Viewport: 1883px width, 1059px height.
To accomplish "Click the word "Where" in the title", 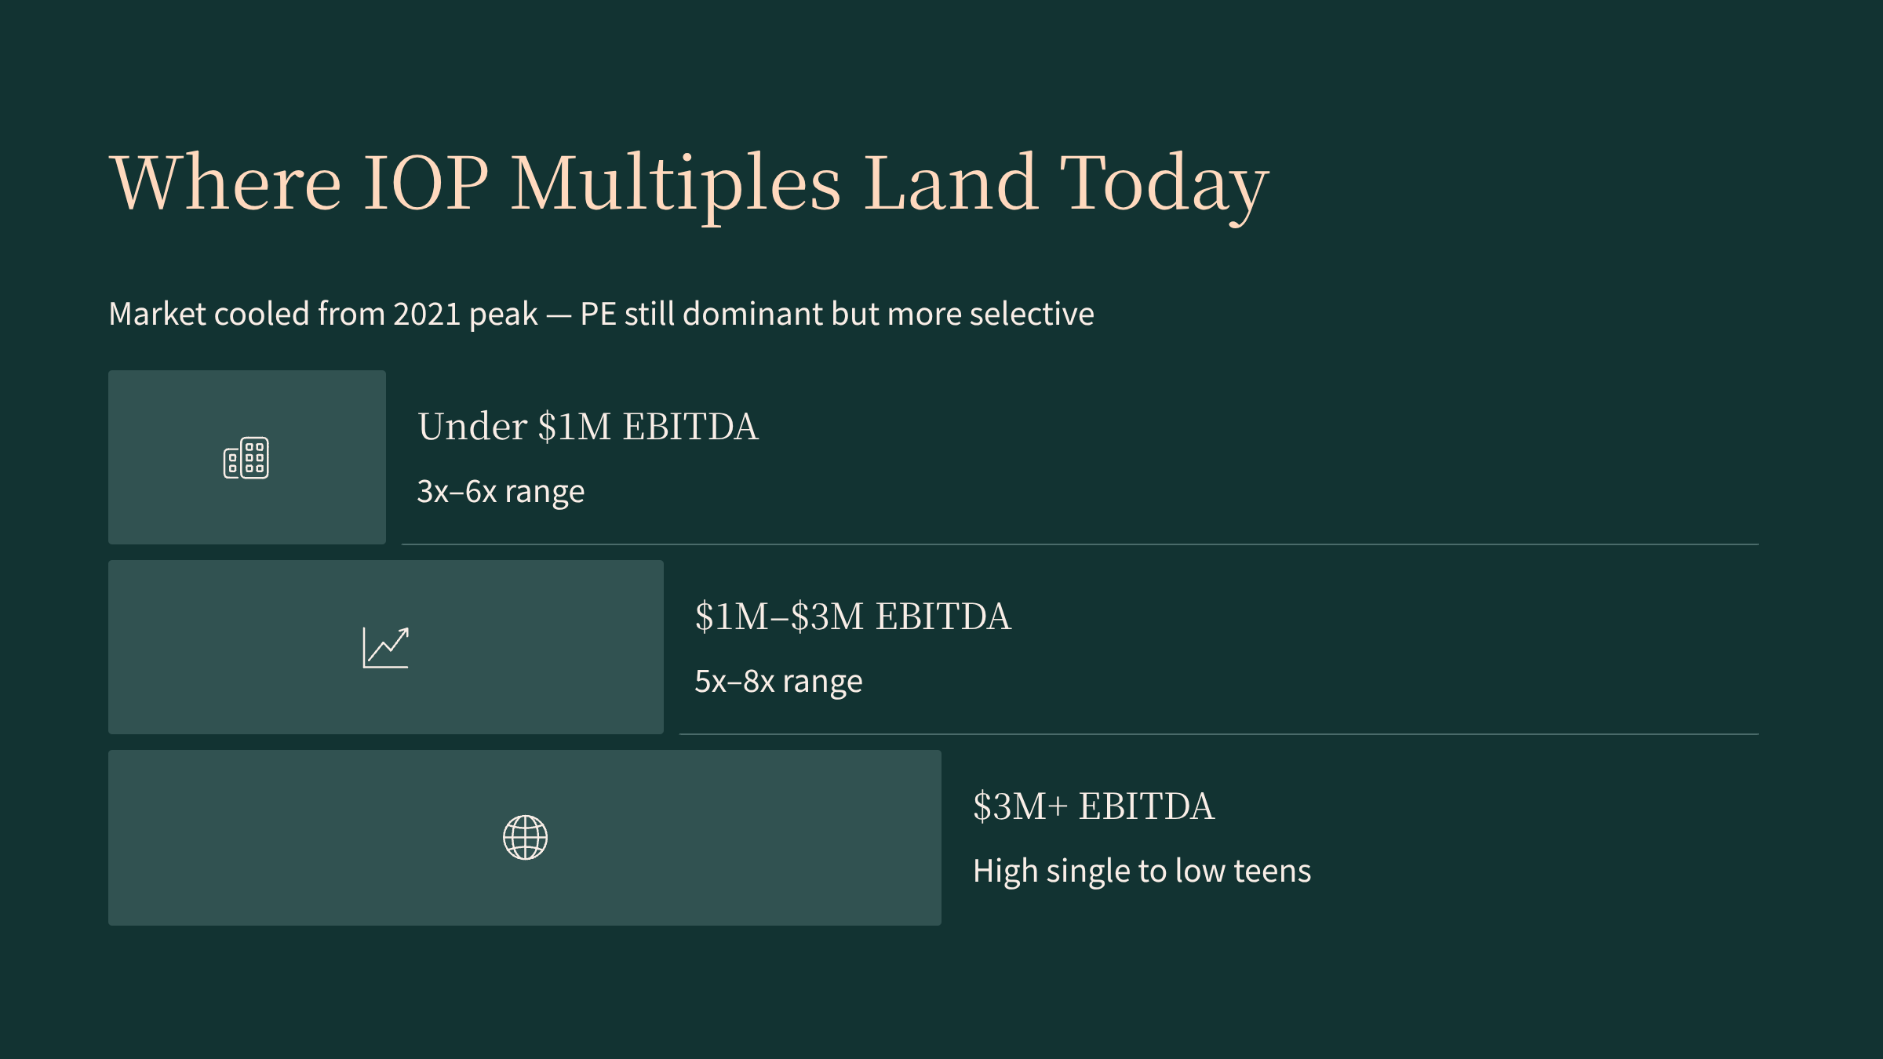I will [x=226, y=183].
